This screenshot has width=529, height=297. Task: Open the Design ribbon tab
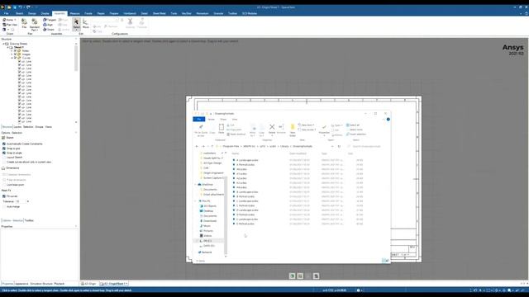coord(32,13)
